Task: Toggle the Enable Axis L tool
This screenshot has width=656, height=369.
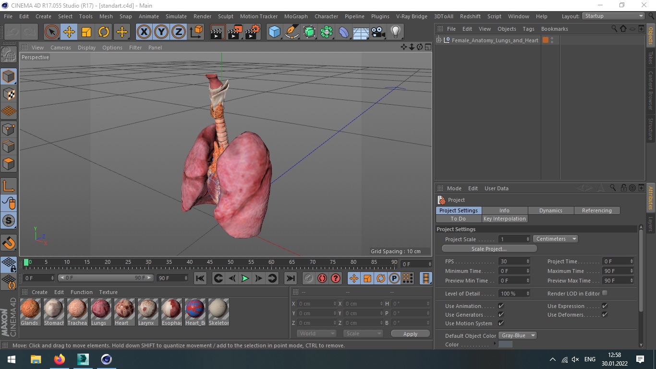Action: pyautogui.click(x=9, y=186)
